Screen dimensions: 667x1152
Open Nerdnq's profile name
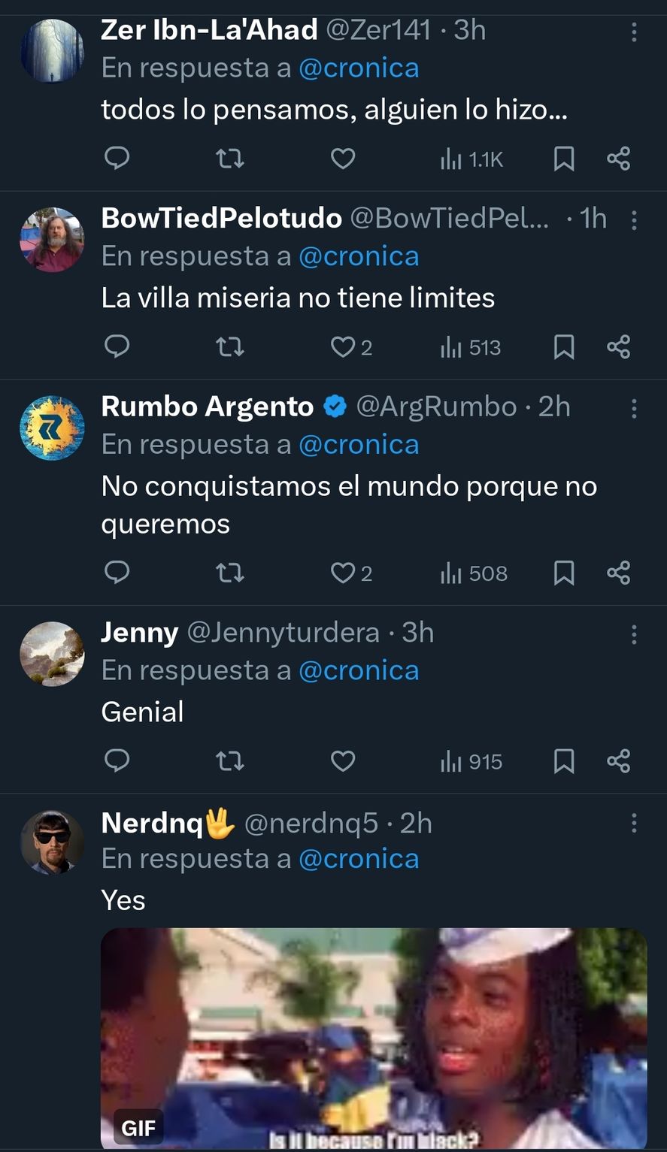click(152, 823)
